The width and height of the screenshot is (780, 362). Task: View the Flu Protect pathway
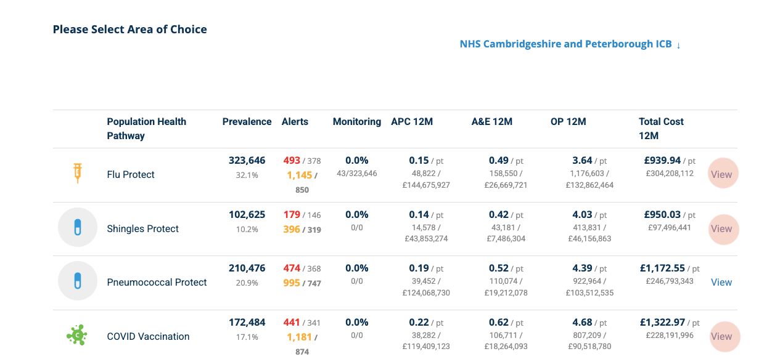pyautogui.click(x=723, y=174)
